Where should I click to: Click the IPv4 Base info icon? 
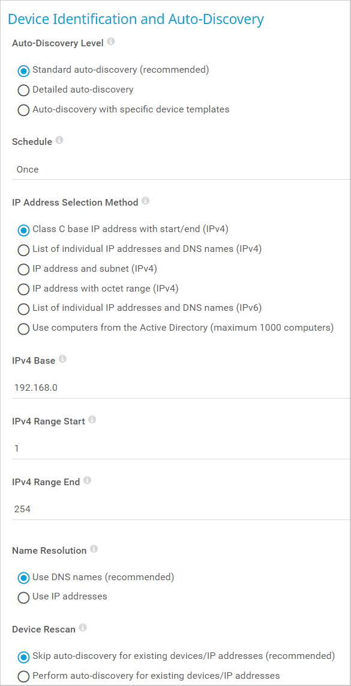[62, 360]
